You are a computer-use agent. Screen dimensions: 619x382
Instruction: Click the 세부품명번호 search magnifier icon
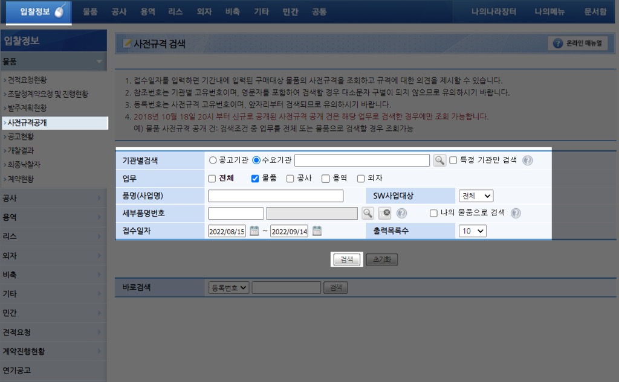(x=368, y=213)
